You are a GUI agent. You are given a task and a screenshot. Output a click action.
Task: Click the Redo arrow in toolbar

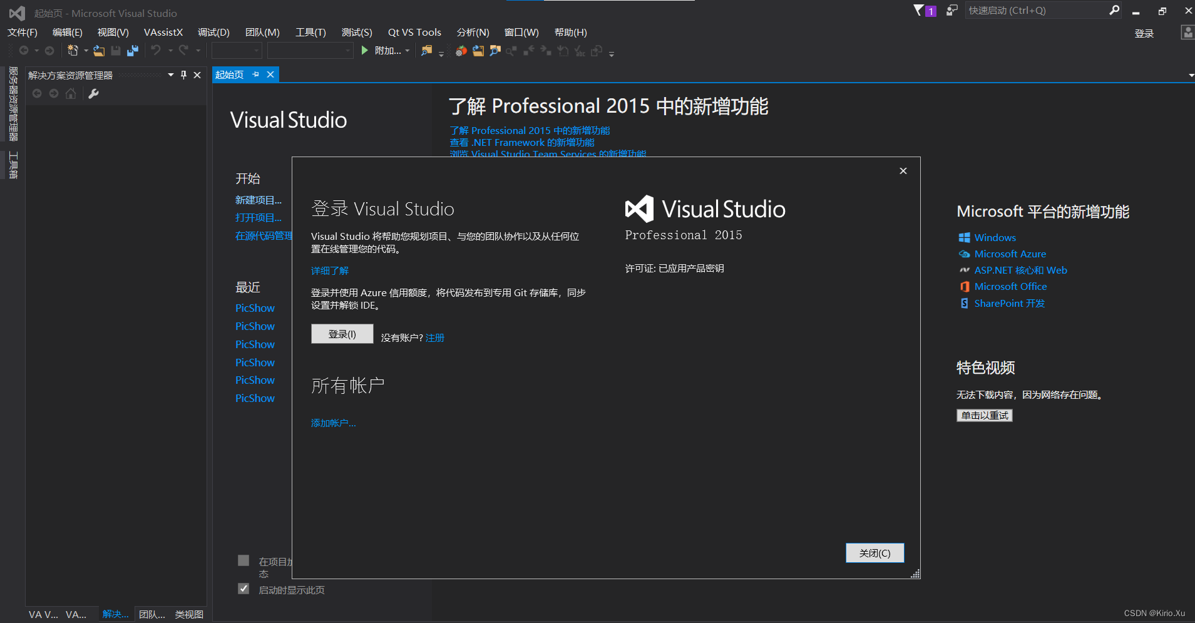pyautogui.click(x=183, y=50)
